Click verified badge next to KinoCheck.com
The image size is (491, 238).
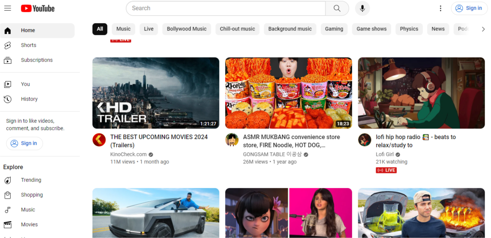coord(151,154)
